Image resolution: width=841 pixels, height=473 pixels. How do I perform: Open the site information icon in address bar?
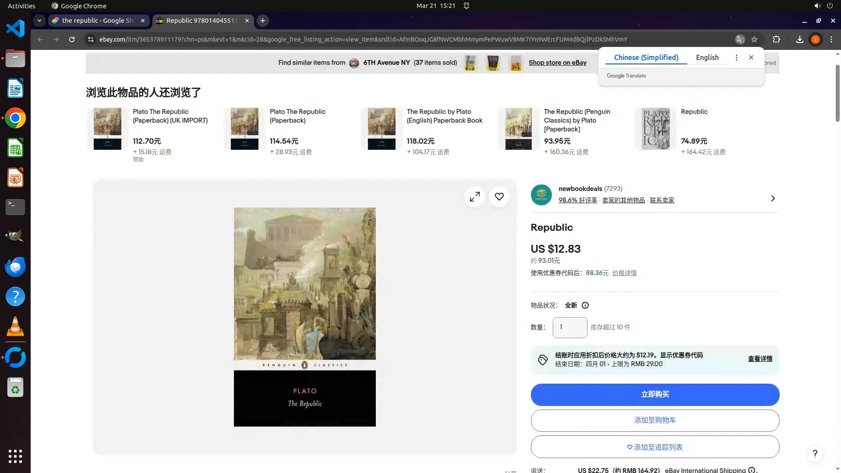90,39
